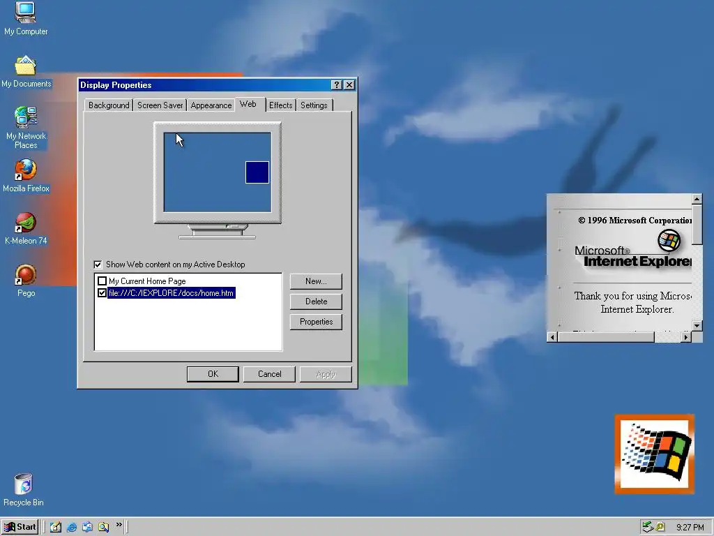Viewport: 714px width, 536px height.
Task: Switch to the Background tab
Action: tap(109, 105)
